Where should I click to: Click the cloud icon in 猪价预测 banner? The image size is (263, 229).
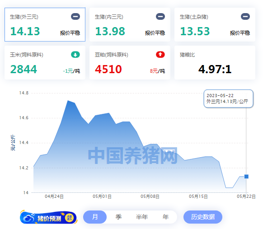coord(28,218)
